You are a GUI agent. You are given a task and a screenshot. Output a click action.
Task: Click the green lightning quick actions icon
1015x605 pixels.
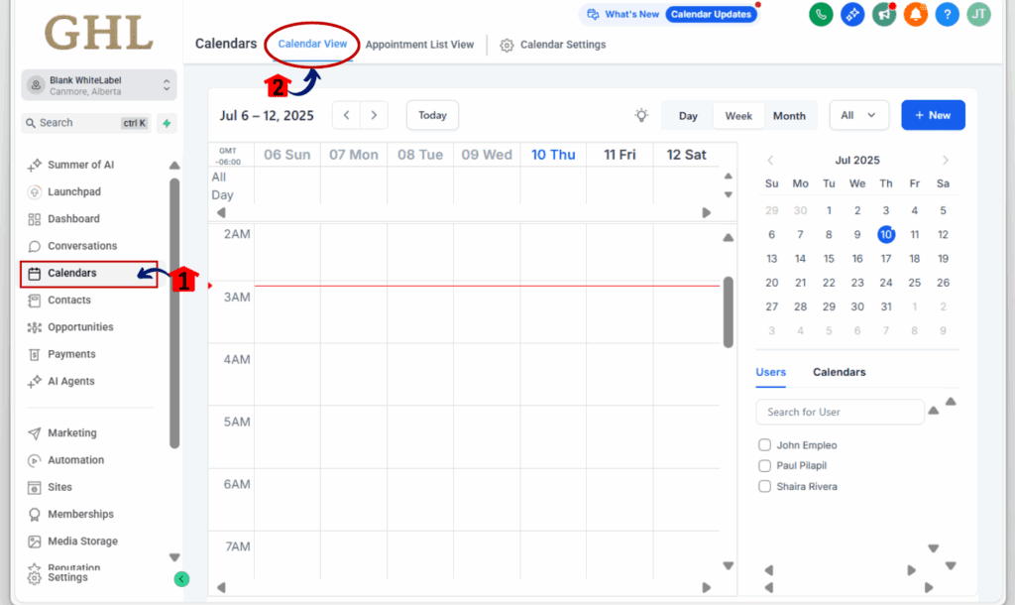[167, 123]
